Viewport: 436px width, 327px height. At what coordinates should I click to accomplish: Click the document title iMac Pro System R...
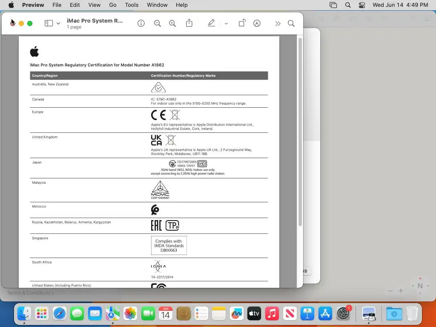[x=95, y=20]
